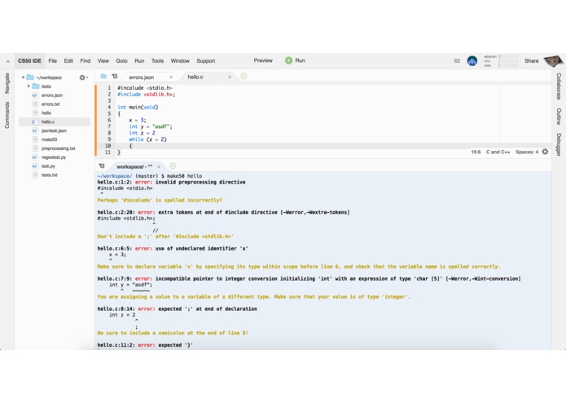Open the Window menu
566x403 pixels.
click(x=180, y=61)
